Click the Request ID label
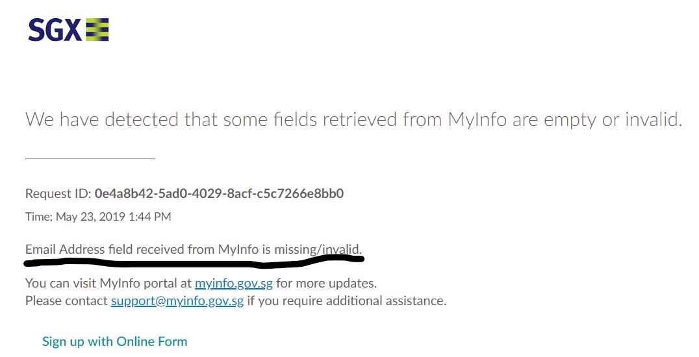The height and width of the screenshot is (357, 699). [58, 193]
